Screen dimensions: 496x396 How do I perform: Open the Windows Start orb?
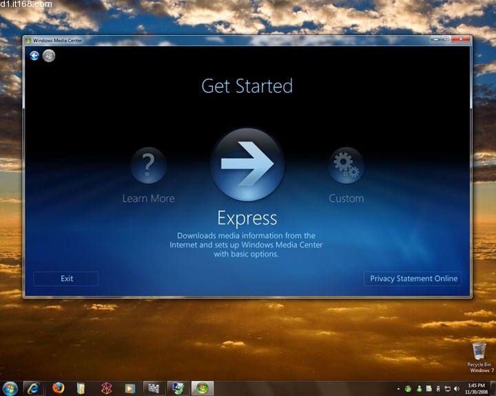tap(10, 388)
